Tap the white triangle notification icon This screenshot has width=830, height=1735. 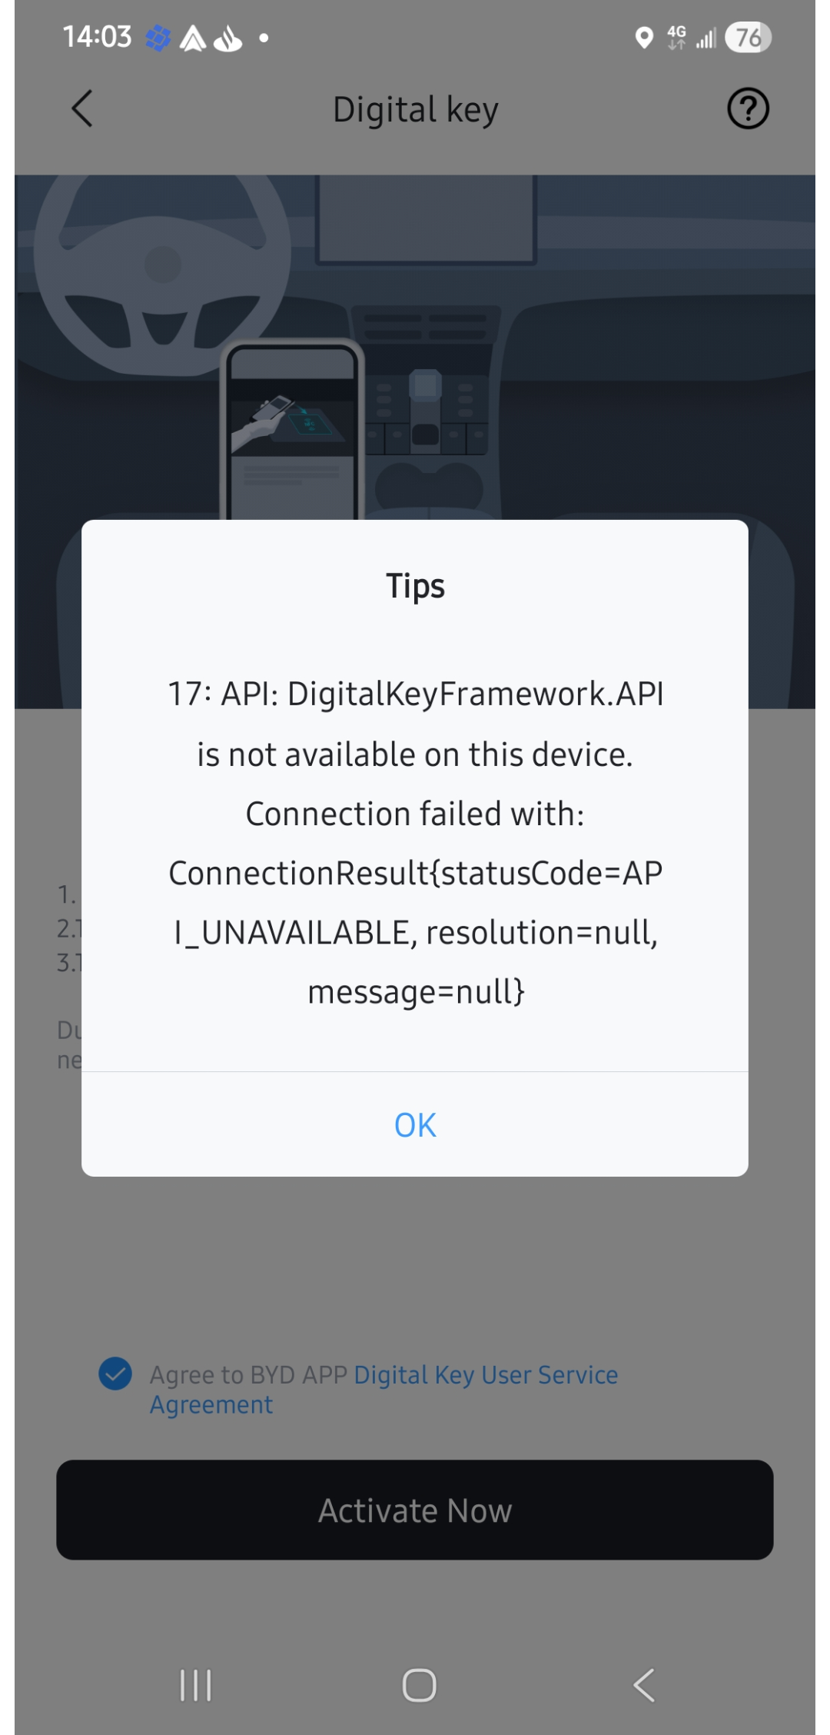click(x=193, y=38)
